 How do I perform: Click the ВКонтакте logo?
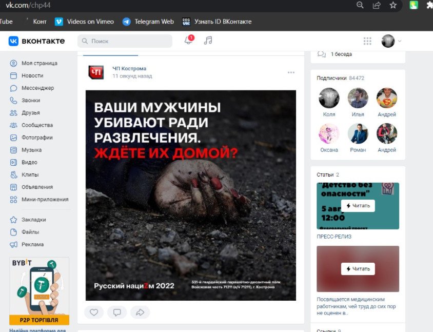pyautogui.click(x=36, y=41)
